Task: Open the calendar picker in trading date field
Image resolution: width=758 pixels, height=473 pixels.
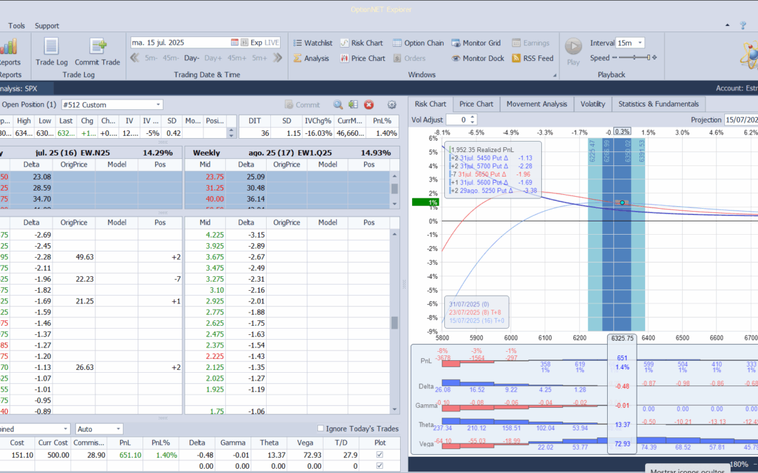Action: click(234, 43)
